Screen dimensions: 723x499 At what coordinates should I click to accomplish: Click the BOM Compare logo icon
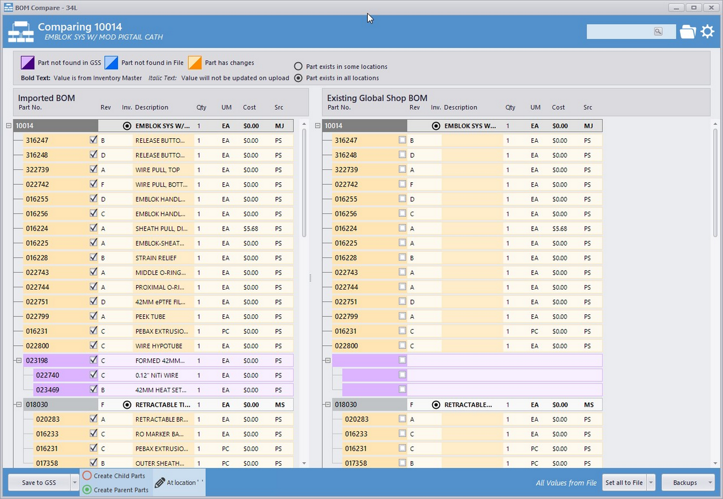point(21,32)
